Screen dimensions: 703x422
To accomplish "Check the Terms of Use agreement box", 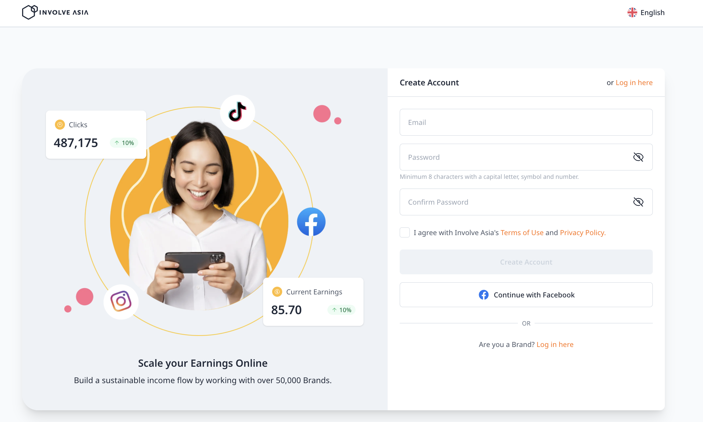I will tap(405, 232).
